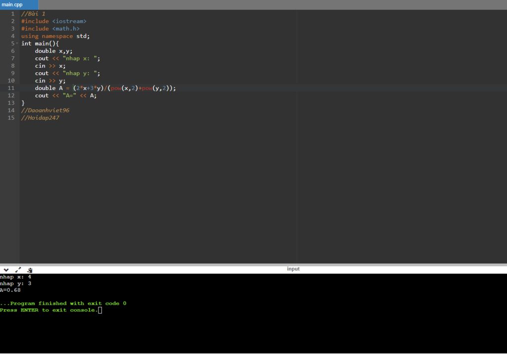The height and width of the screenshot is (355, 507).
Task: Click the 'int main(){' line
Action: (x=40, y=44)
